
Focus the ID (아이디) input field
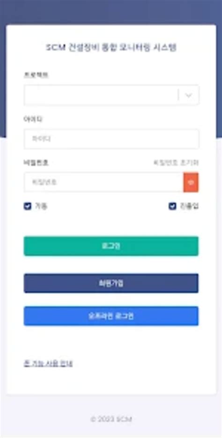[111, 139]
